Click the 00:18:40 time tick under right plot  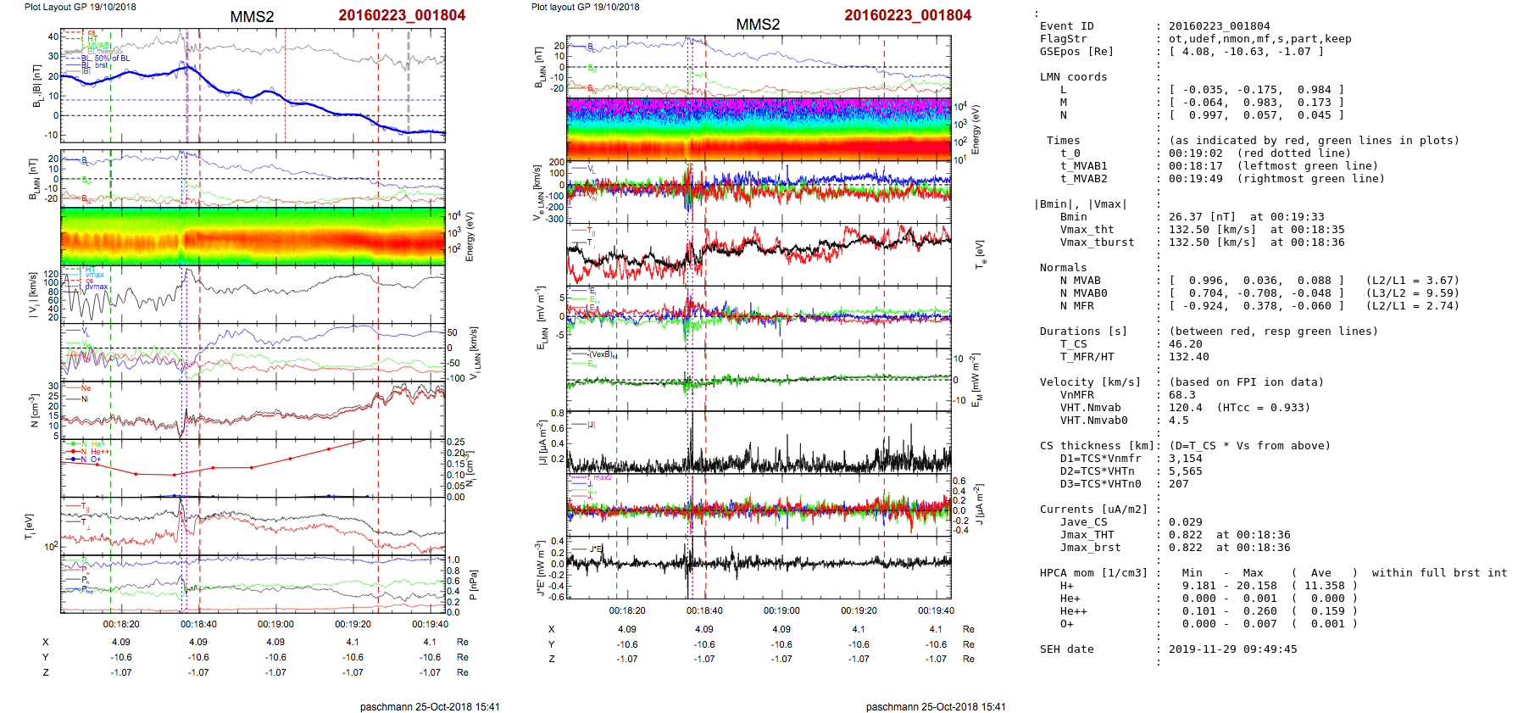pyautogui.click(x=704, y=610)
